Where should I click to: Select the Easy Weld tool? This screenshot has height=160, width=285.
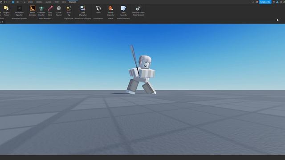pyautogui.click(x=50, y=11)
